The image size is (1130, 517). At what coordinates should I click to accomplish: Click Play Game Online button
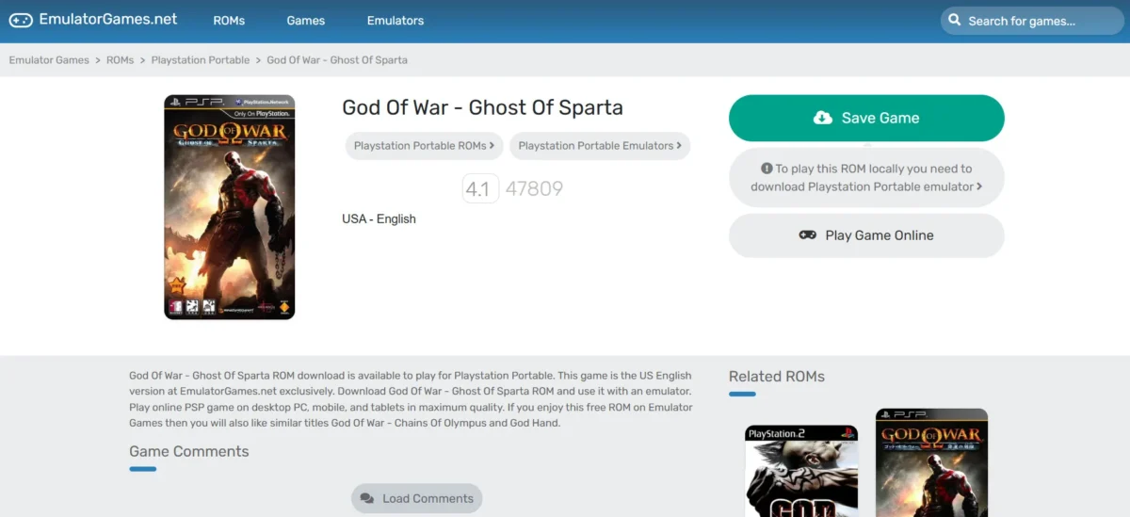coord(866,235)
